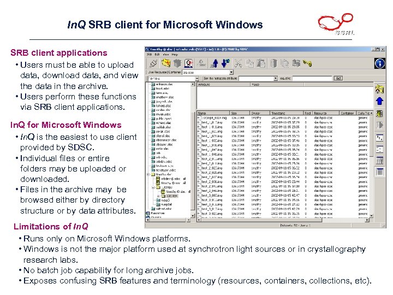Click the Repl column header
Image resolution: width=393 pixels, height=295 pixels.
(308, 113)
